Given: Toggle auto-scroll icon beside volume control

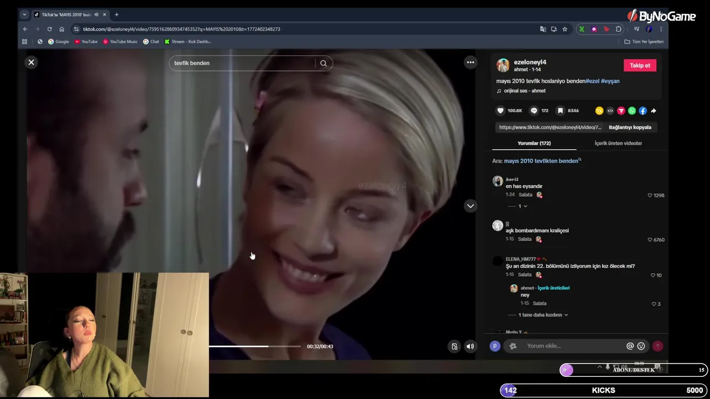Looking at the screenshot, I should [454, 346].
